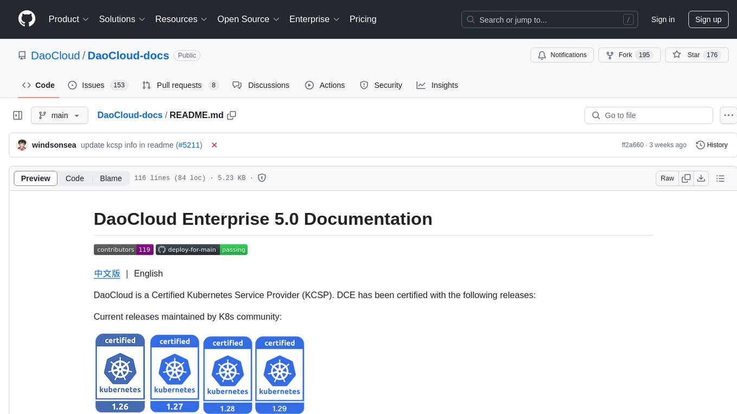Image resolution: width=737 pixels, height=414 pixels.
Task: Expand the Resources menu
Action: coord(181,19)
